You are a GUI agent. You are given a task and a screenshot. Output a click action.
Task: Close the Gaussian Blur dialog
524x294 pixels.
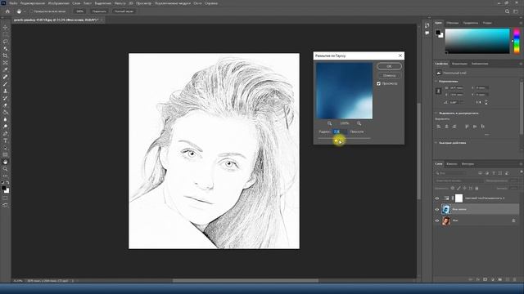pos(400,56)
